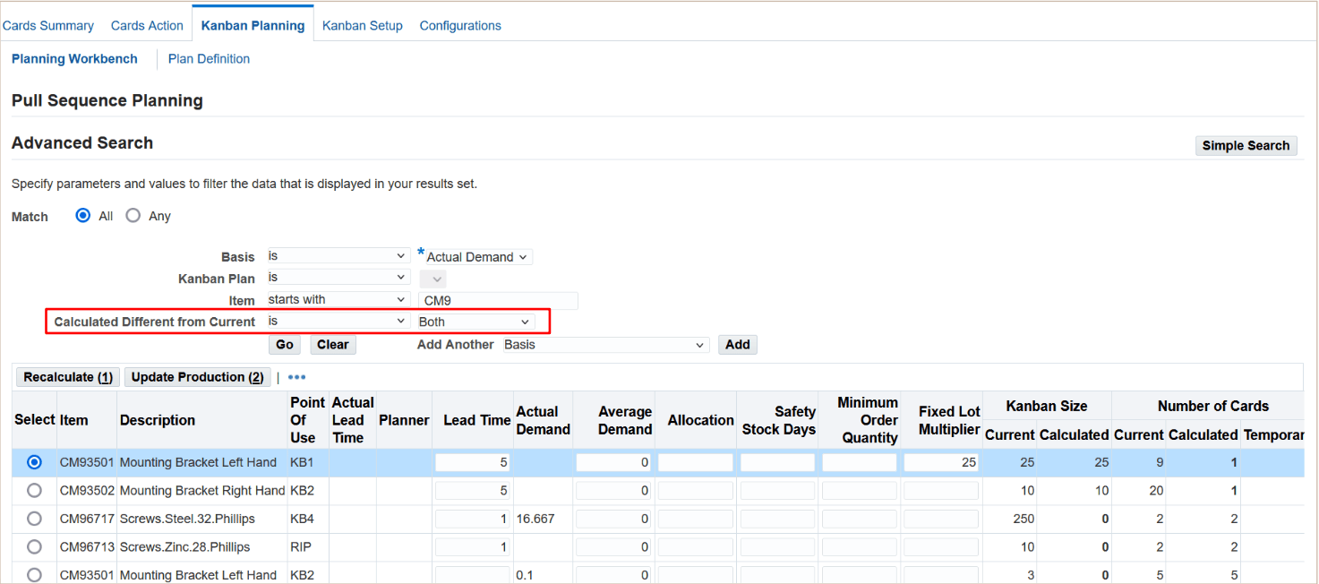Click 'Screws.Zinc.28.Phillips' description cell
1319x584 pixels.
coord(184,546)
